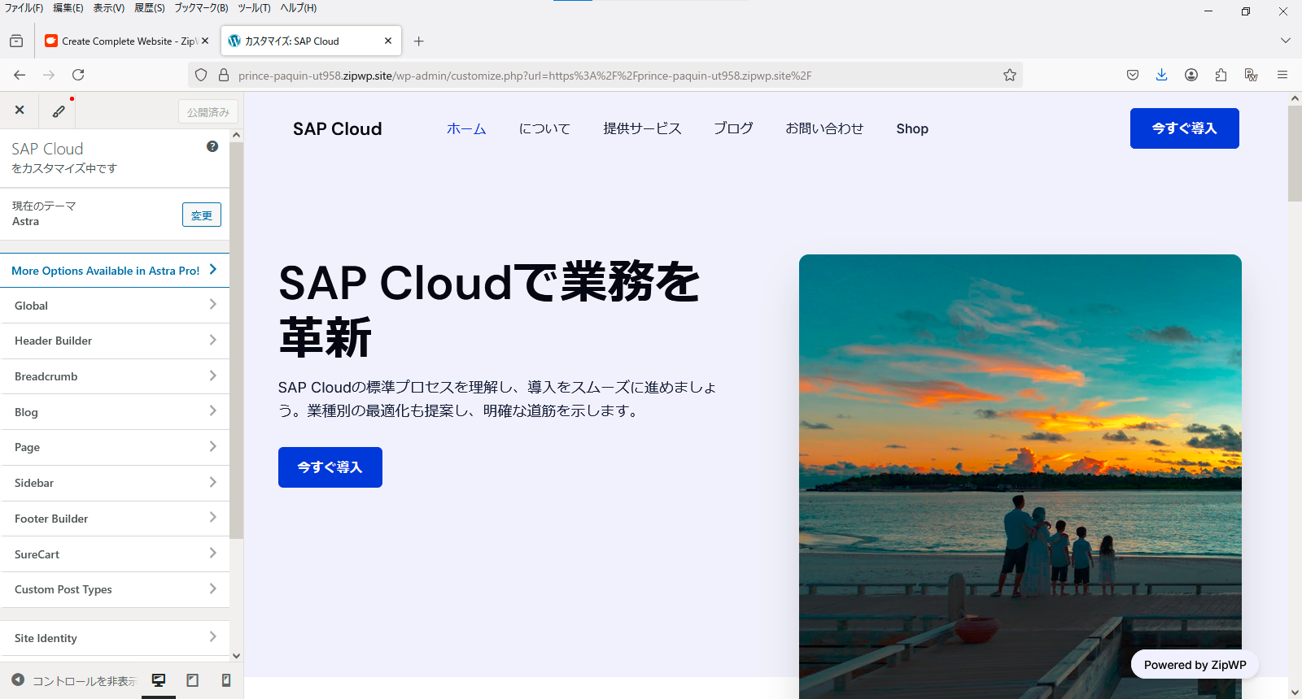This screenshot has height=699, width=1302.
Task: Click the sunset family hero image
Action: (1020, 476)
